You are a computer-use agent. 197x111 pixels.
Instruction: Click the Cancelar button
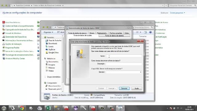pyautogui.click(x=124, y=88)
